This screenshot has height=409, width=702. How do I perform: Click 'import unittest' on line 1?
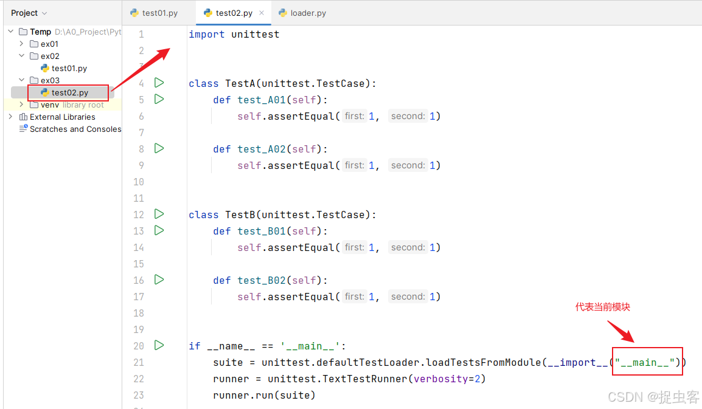click(x=234, y=35)
